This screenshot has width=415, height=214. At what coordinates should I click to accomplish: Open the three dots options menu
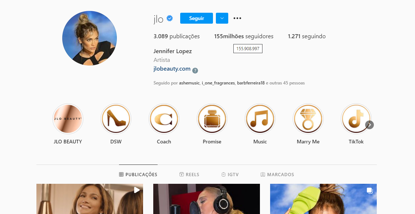(x=237, y=18)
